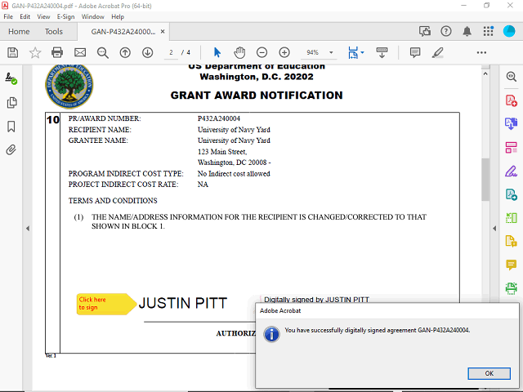This screenshot has width=523, height=392.
Task: Open the Bookmarks panel in left sidebar
Action: [x=11, y=127]
